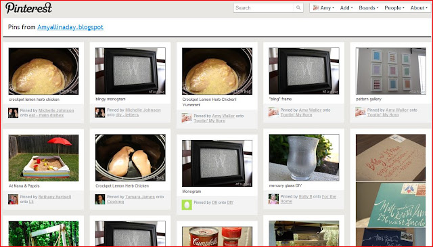The width and height of the screenshot is (433, 247).
Task: Open Amy Waller link on bling frame pin
Action: pos(310,110)
